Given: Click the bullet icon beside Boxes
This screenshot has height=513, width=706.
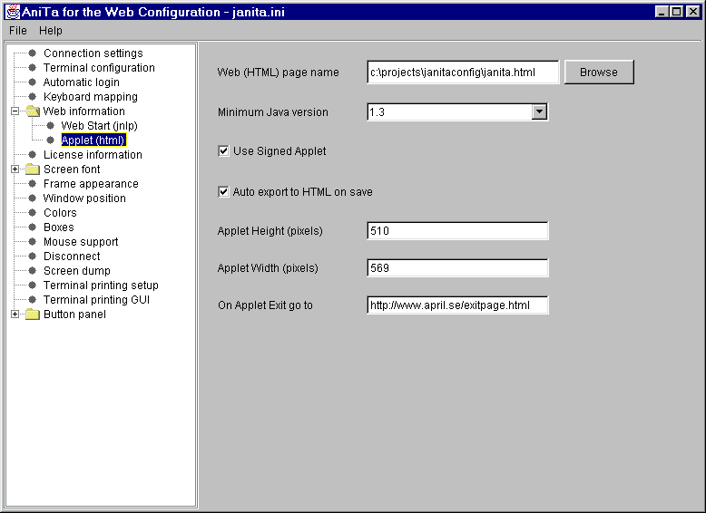Looking at the screenshot, I should (33, 227).
